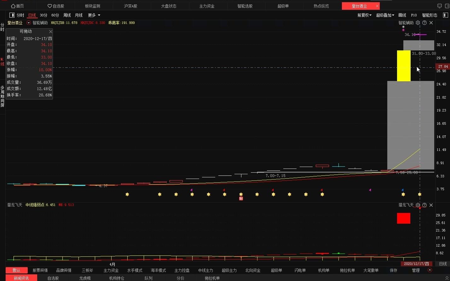Viewport: 450px width, 281px height.
Task: Switch to the 板块监测 tab
Action: click(93, 6)
